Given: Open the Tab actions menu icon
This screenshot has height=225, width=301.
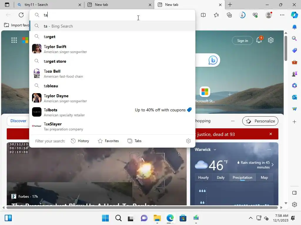Looking at the screenshot, I should coord(7,5).
